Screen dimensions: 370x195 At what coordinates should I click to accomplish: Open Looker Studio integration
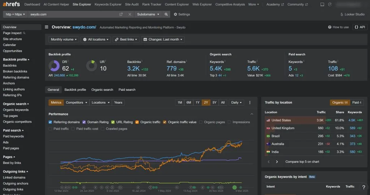pyautogui.click(x=352, y=14)
